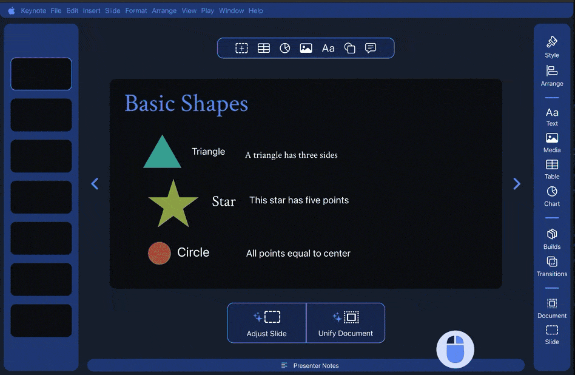Image resolution: width=575 pixels, height=375 pixels.
Task: Open the Presenter Notes bar
Action: [x=306, y=365]
